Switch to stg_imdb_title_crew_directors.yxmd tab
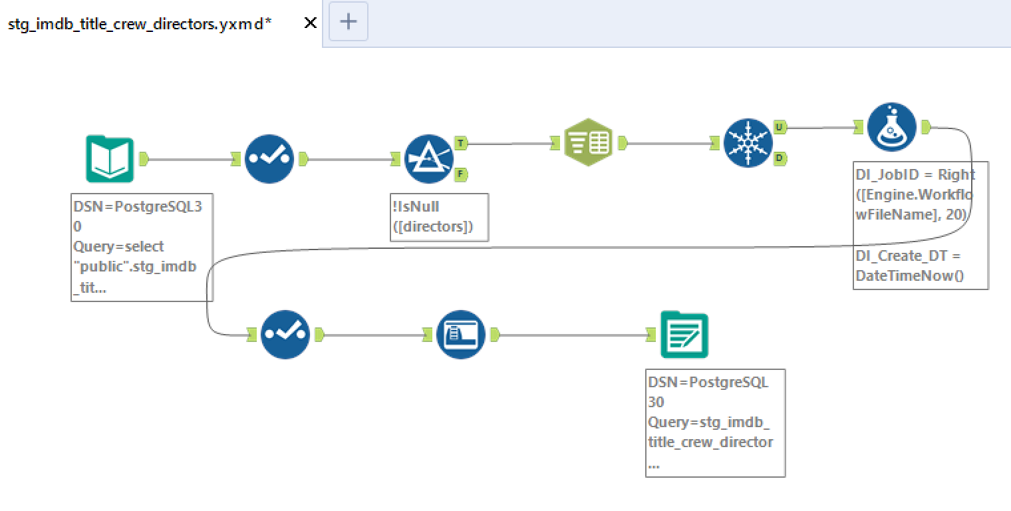This screenshot has height=511, width=1011. coord(140,23)
